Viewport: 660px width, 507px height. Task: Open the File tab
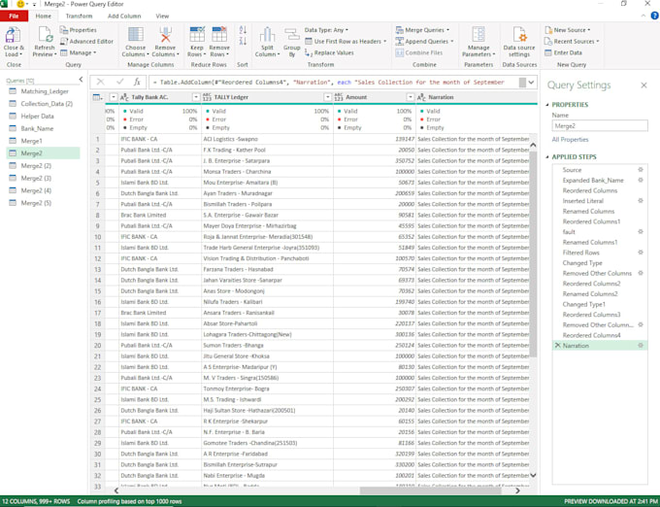pos(14,16)
